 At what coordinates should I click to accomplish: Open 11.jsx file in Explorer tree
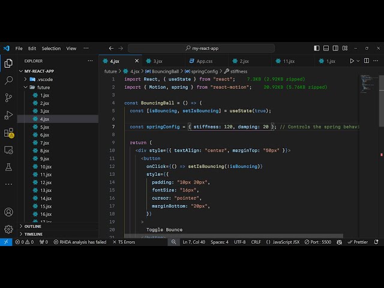46,175
